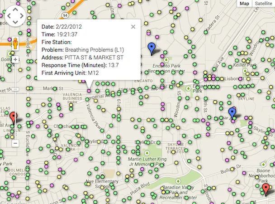Click the 'Encanto Park Recreation Center' label
The width and height of the screenshot is (275, 204).
(166, 68)
